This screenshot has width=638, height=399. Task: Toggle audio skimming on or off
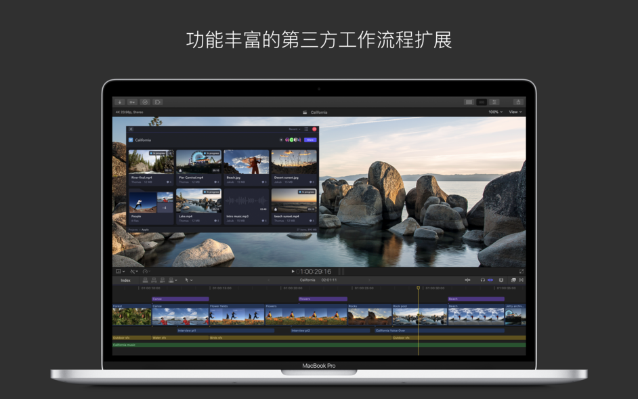click(x=483, y=278)
